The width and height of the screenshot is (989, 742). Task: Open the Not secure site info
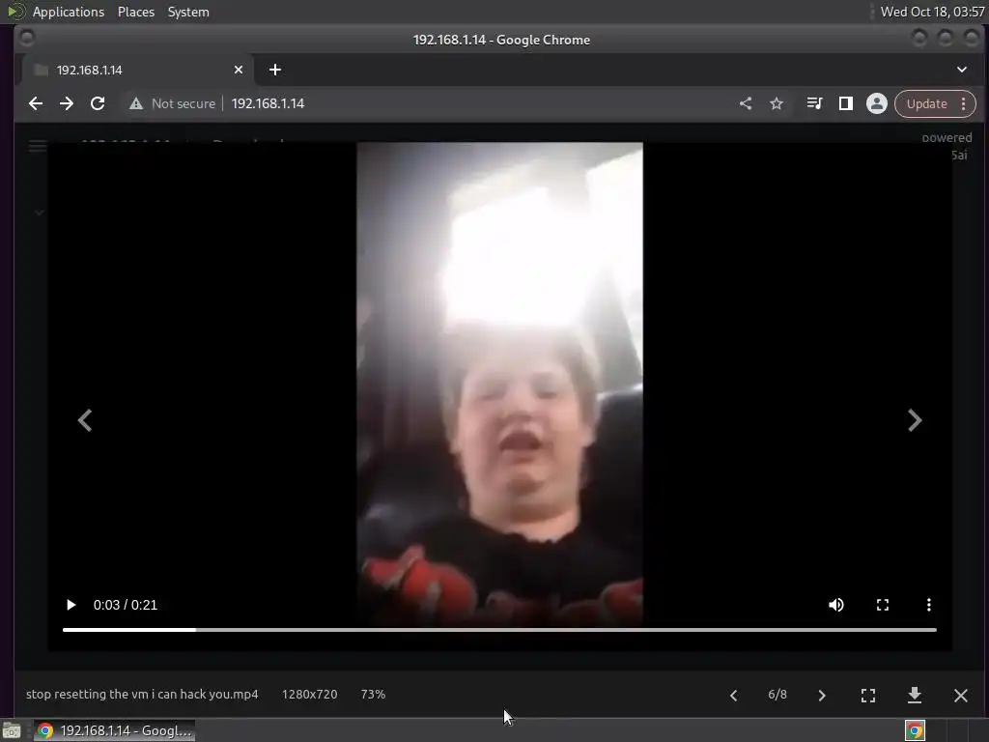pos(172,103)
